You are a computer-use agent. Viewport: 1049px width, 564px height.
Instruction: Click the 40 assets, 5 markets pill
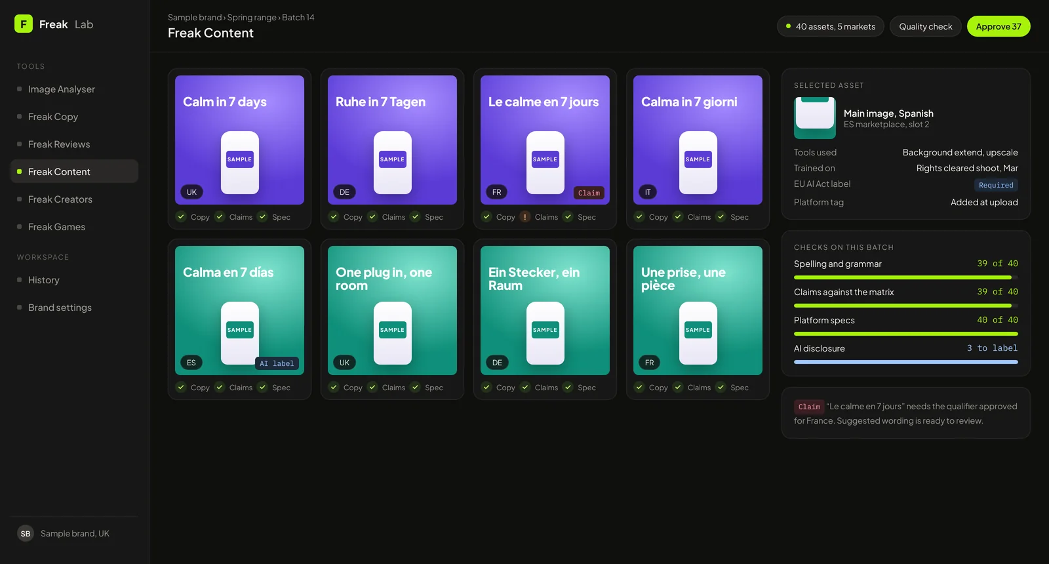[831, 26]
